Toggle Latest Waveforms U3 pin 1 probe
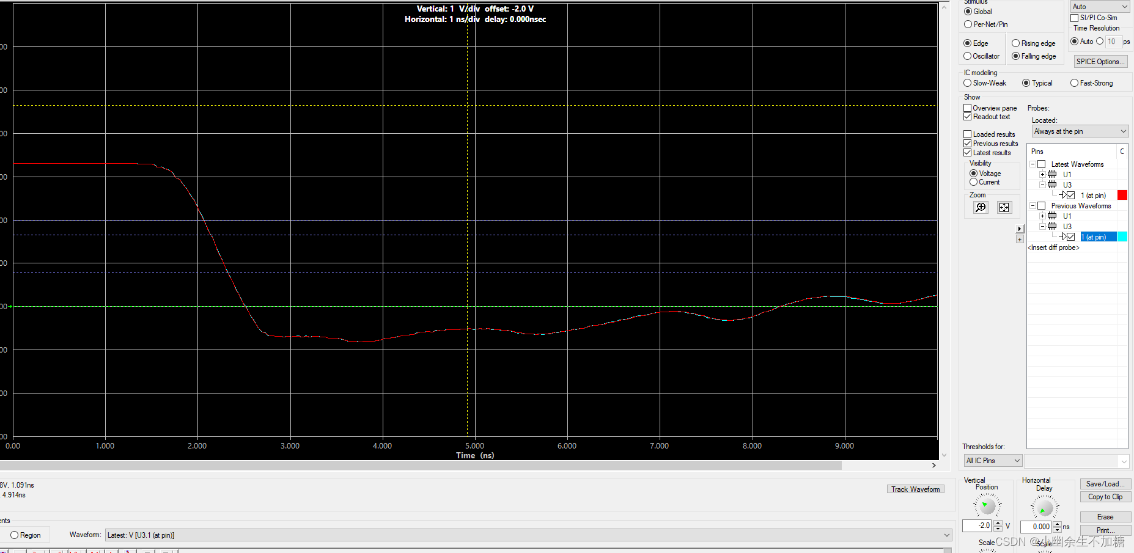Viewport: 1134px width, 553px height. point(1070,196)
